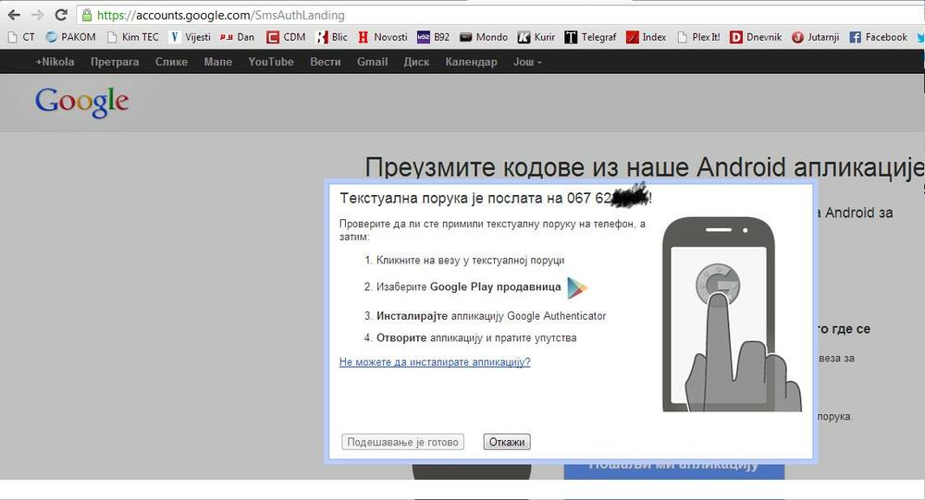Viewport: 925px width, 500px height.
Task: Open the Dnevnik bookmark
Action: point(756,37)
